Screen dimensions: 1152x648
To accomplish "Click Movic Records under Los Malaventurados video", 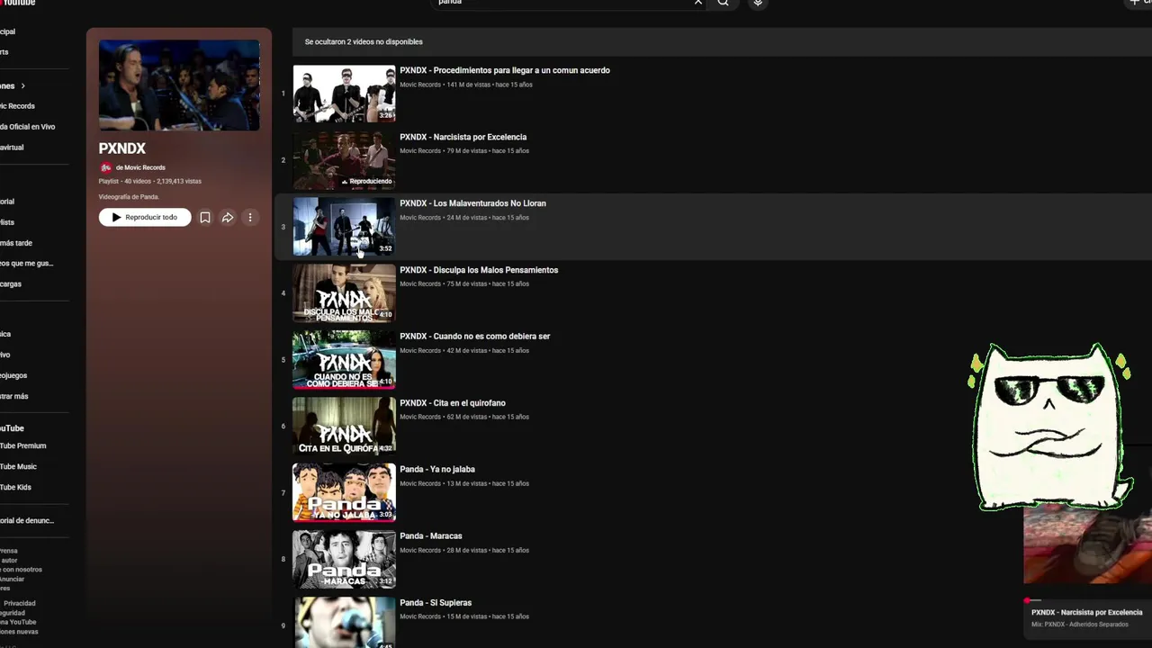I will click(x=420, y=218).
